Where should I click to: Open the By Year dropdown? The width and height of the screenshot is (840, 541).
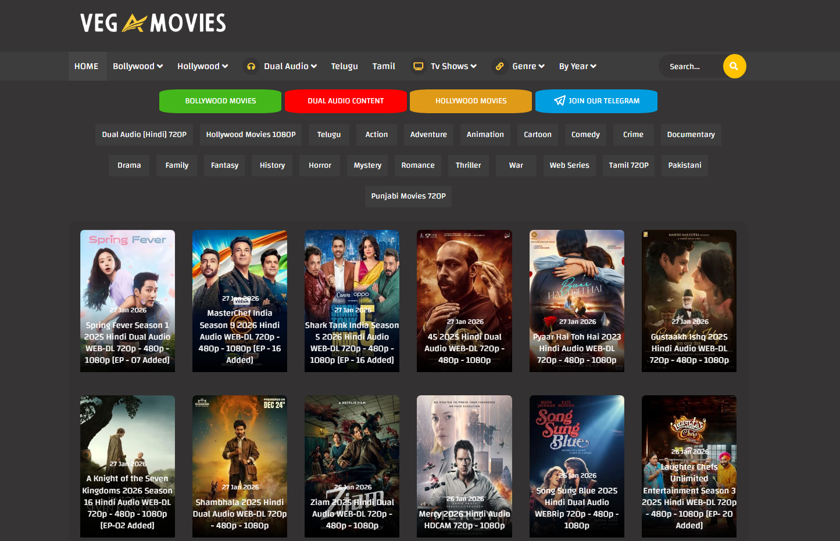(578, 66)
